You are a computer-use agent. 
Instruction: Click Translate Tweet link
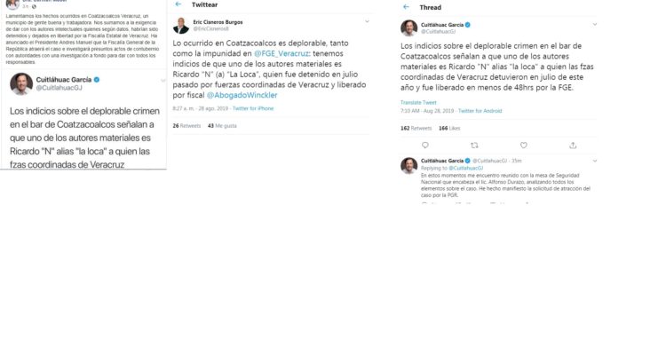click(x=418, y=103)
